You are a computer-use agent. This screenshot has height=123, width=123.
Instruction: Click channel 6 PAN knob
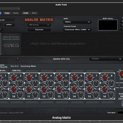[81, 83]
